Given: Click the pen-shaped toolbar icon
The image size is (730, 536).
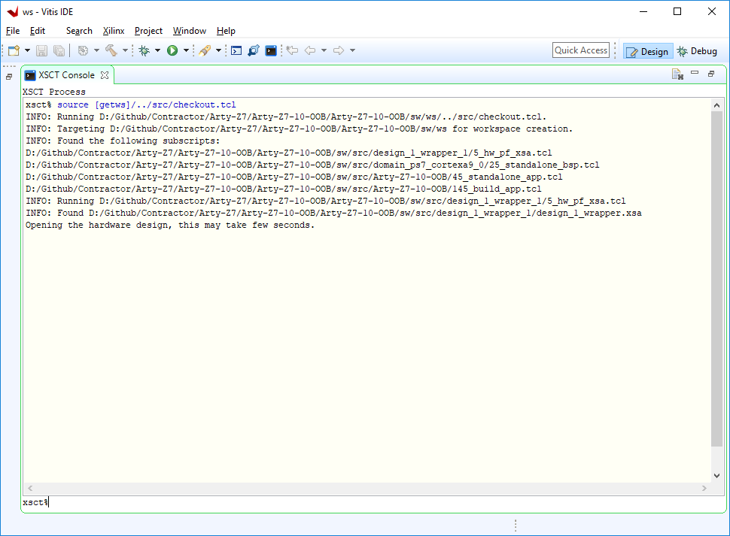Looking at the screenshot, I should click(x=205, y=50).
